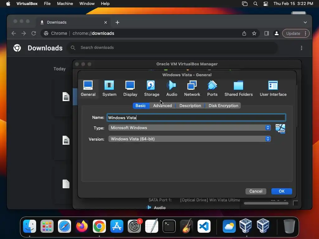Open the Display settings section
Viewport: 319px width, 239px height.
pos(130,89)
